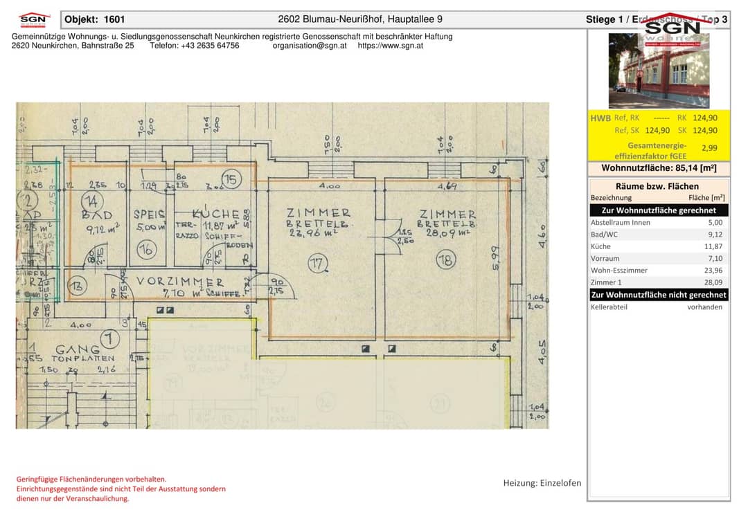Click the 'GANG Tonplatten' label in the plan

point(84,353)
